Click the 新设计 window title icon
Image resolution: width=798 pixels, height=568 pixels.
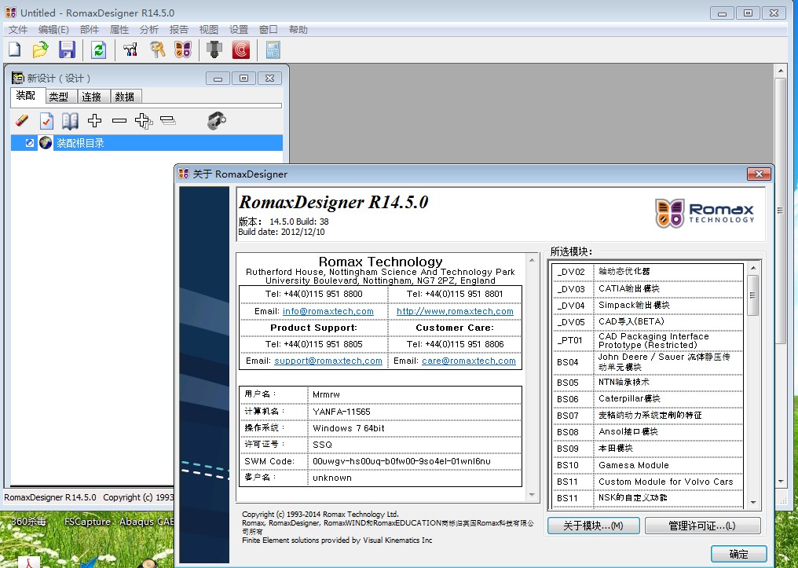18,78
